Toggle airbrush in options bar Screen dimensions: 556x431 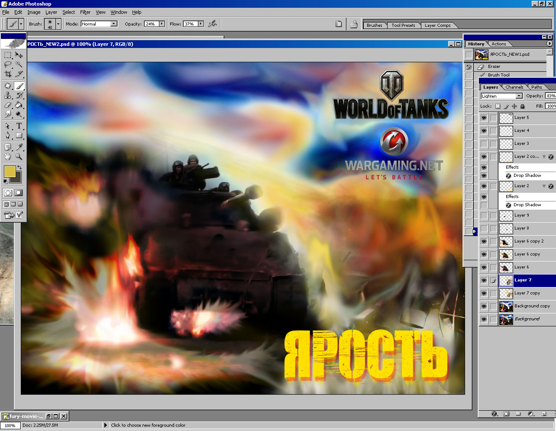coord(212,24)
